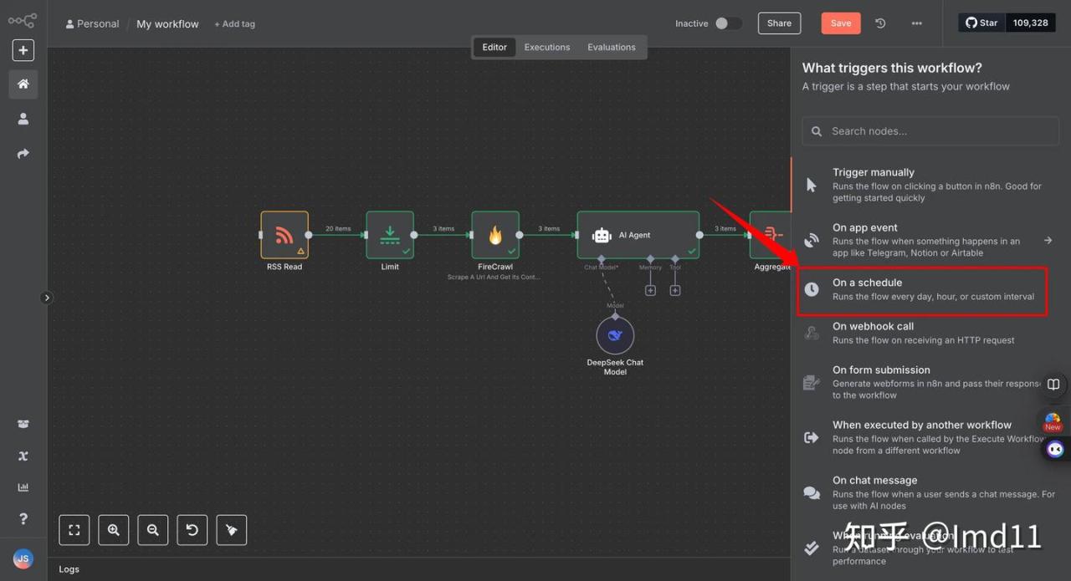Choose the On a schedule trigger
1071x581 pixels.
(921, 289)
